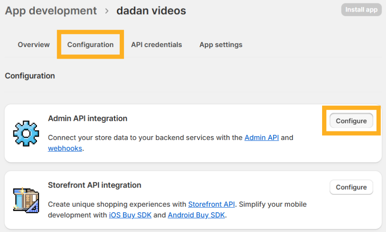386x232 pixels.
Task: Configure the Storefront API integration
Action: (x=351, y=187)
